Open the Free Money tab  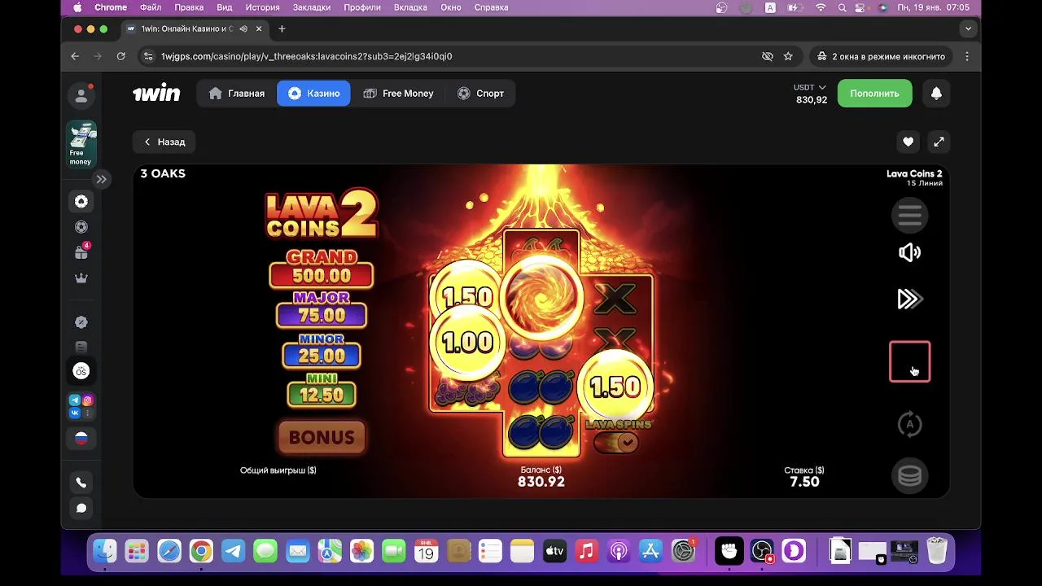point(398,94)
